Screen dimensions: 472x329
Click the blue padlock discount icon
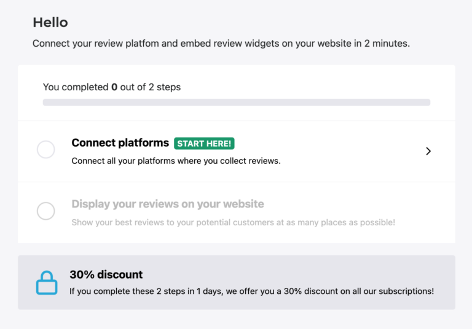coord(46,282)
